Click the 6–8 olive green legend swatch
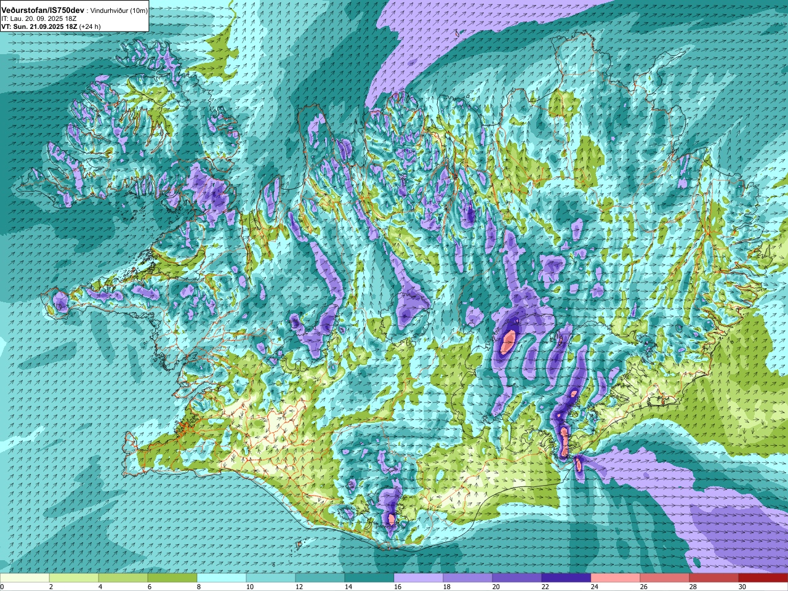Image resolution: width=788 pixels, height=591 pixels. [172, 578]
